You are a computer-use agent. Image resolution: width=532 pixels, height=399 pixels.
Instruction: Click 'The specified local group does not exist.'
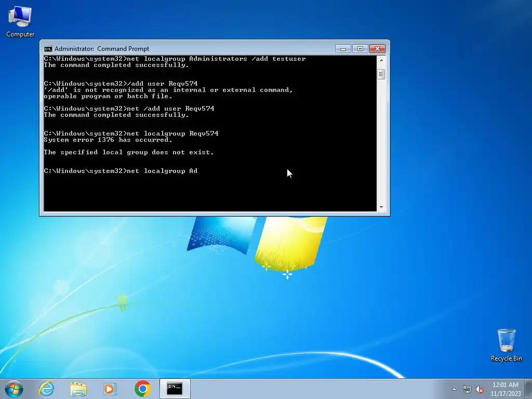point(129,152)
